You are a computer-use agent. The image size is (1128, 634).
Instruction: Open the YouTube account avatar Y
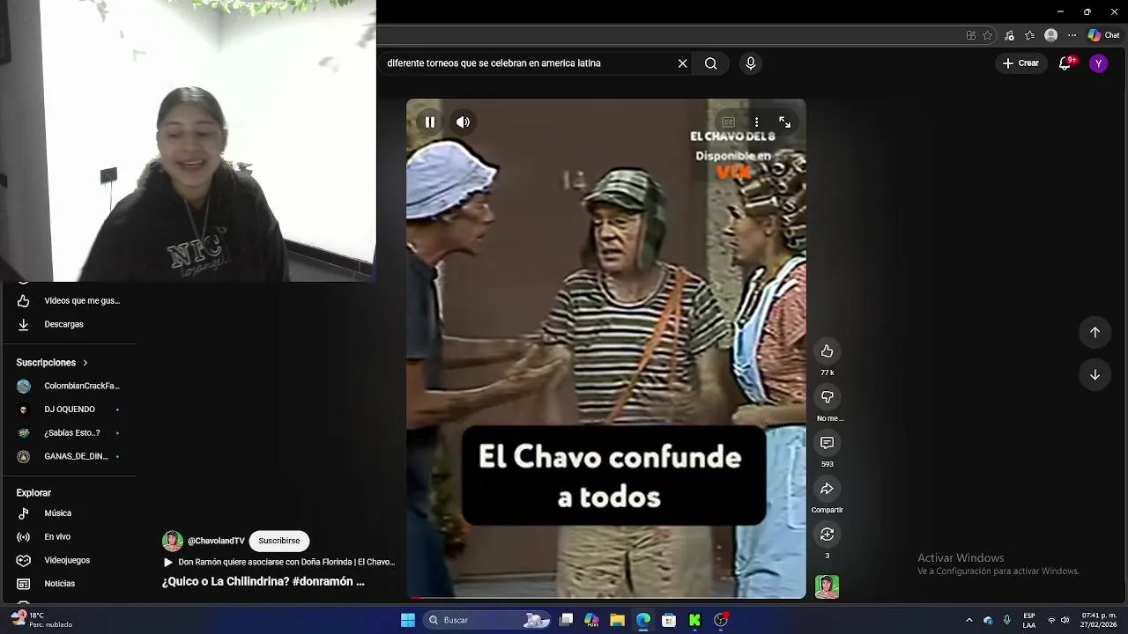click(x=1098, y=63)
